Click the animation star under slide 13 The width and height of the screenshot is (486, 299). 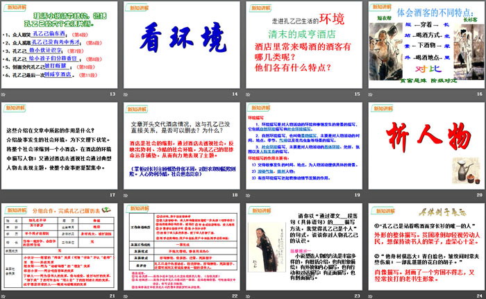(x=3, y=94)
